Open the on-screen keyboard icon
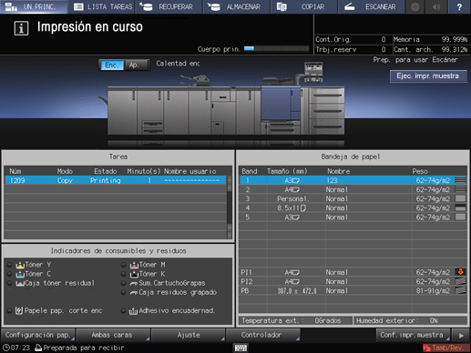The image size is (471, 353). tap(241, 348)
